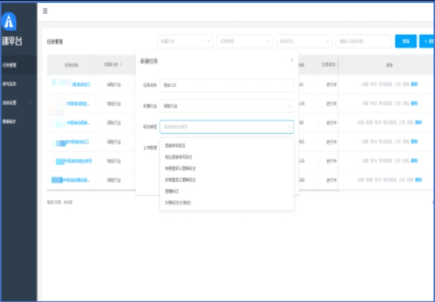Open 所属行业 dropdown inside the dialog

(226, 106)
